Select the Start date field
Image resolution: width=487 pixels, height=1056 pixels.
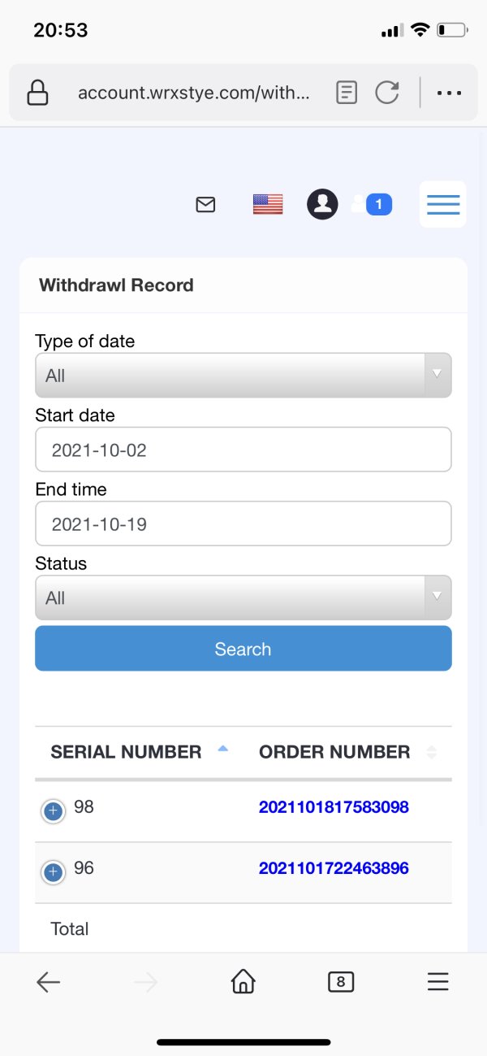tap(243, 450)
